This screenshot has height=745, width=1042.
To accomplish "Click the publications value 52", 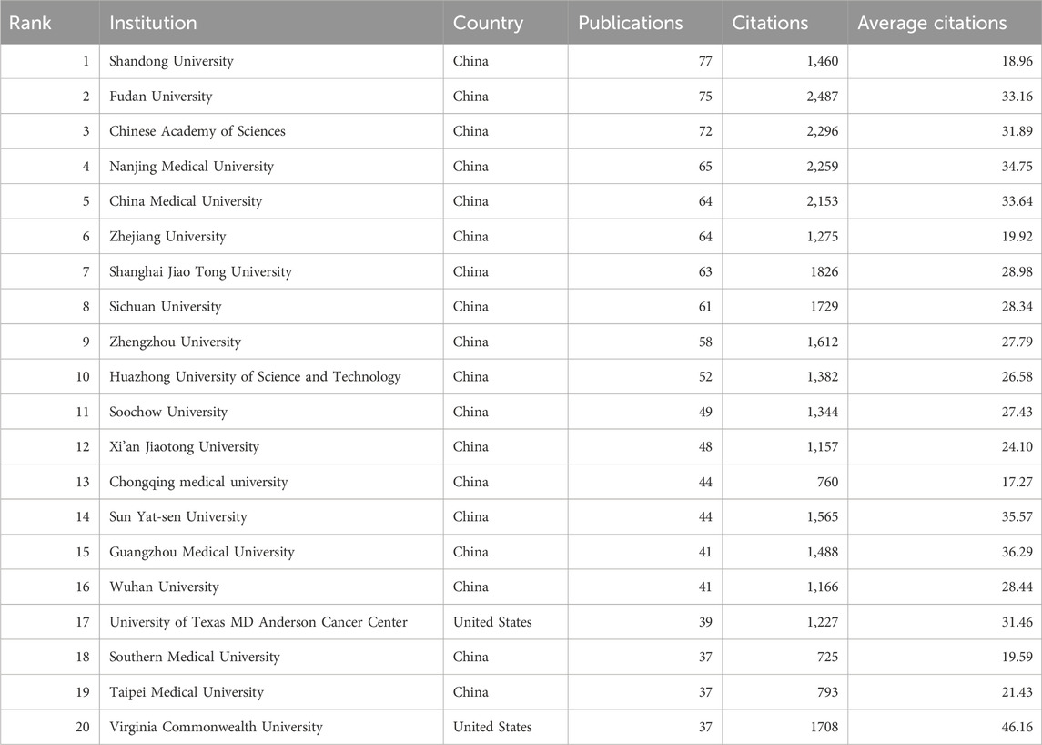I will (x=705, y=376).
